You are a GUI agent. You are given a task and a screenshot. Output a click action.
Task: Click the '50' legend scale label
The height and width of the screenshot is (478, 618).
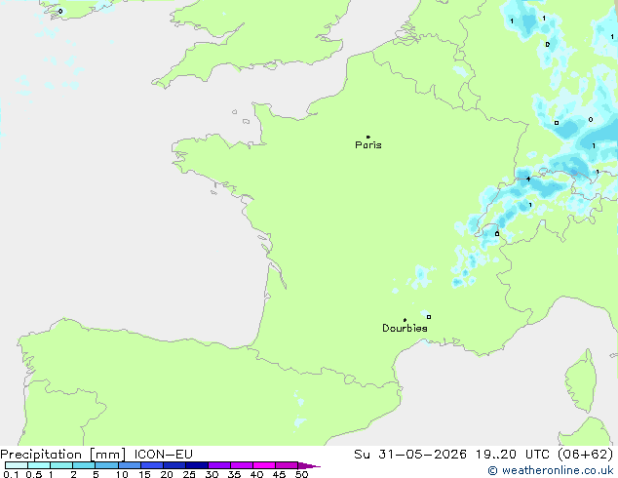point(302,474)
